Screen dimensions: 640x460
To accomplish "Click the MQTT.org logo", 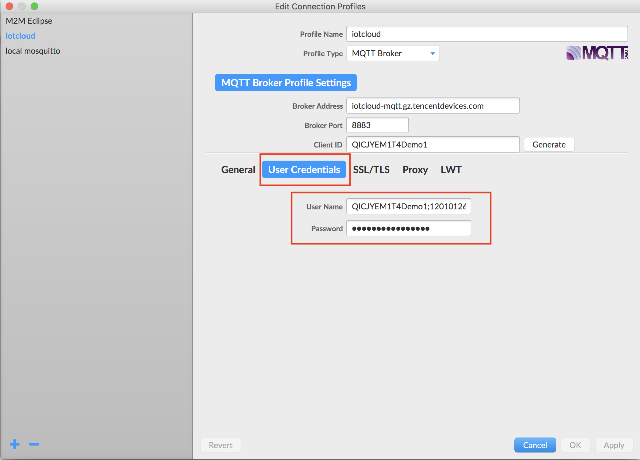I will pyautogui.click(x=597, y=53).
